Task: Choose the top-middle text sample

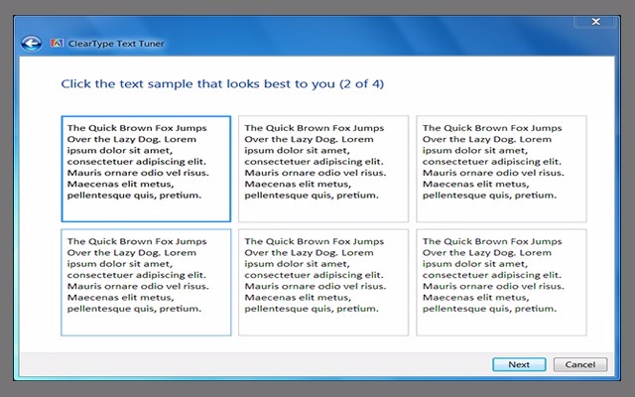Action: (x=323, y=168)
